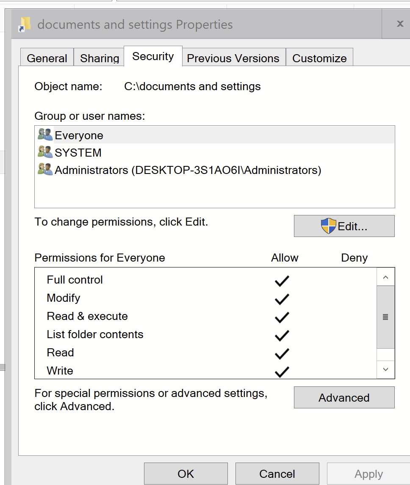This screenshot has height=485, width=410.
Task: Go to the Previous Versions tab
Action: coord(233,58)
